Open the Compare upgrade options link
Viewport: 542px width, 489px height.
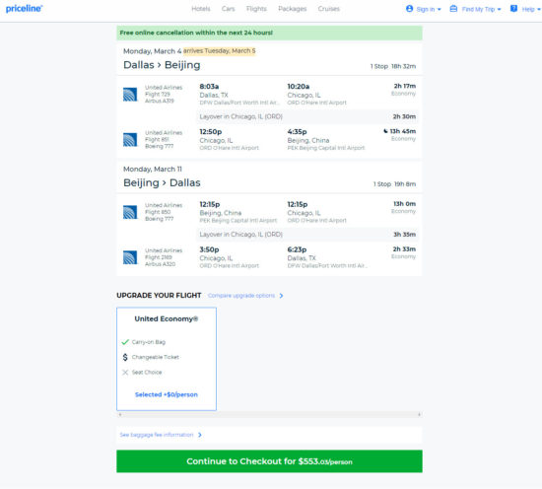click(x=241, y=296)
